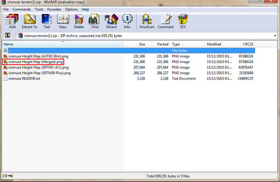Click the archive icon in address bar
The height and width of the screenshot is (182, 280).
21,35
